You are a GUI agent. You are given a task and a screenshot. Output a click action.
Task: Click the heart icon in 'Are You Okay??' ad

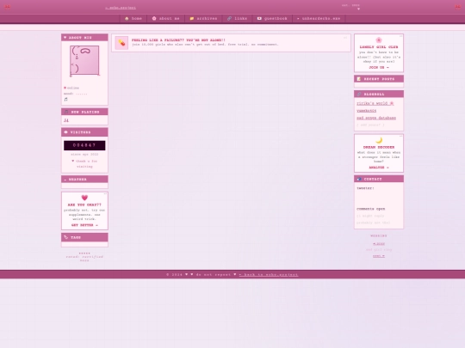[x=84, y=198]
